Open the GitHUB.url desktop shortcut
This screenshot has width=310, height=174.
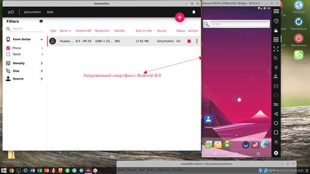pos(298,7)
